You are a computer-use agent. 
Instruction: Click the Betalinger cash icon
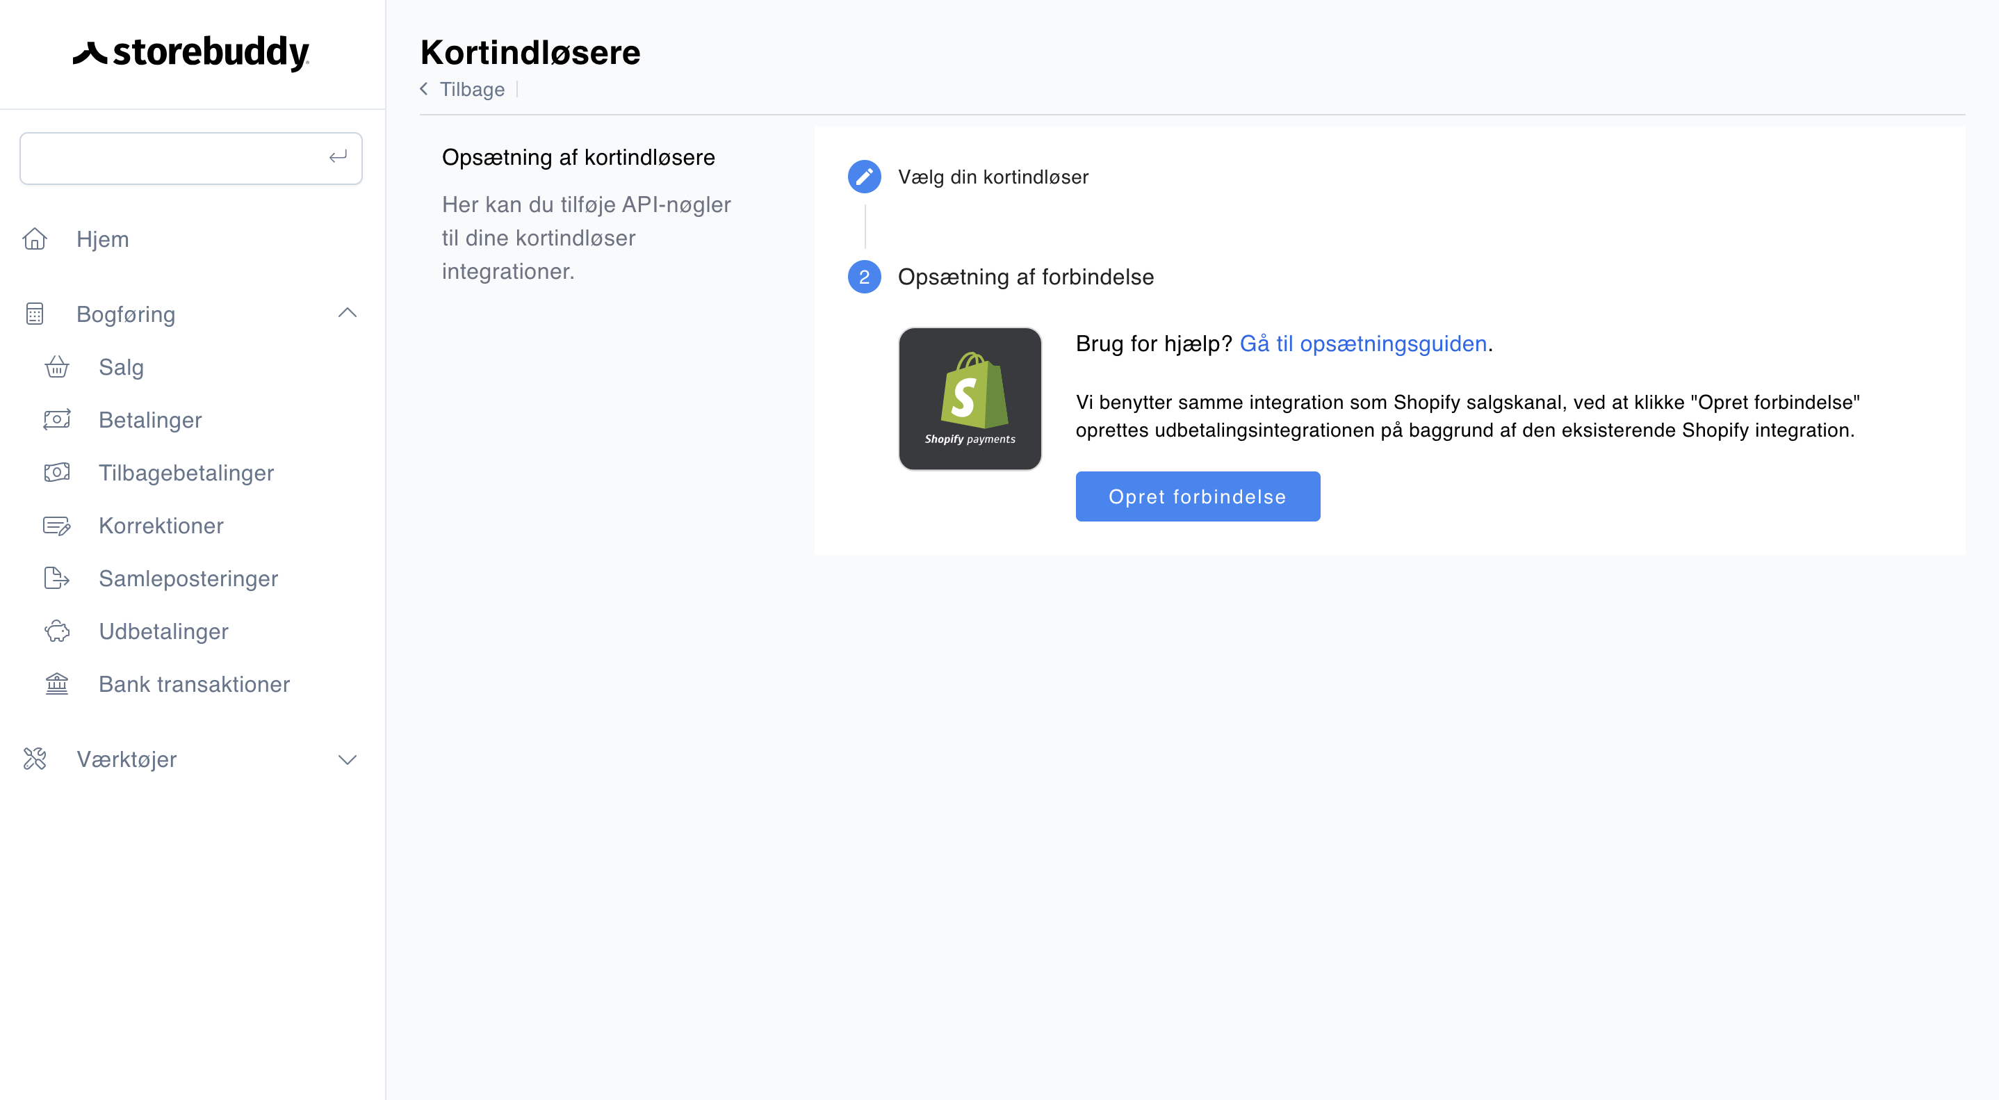click(57, 419)
